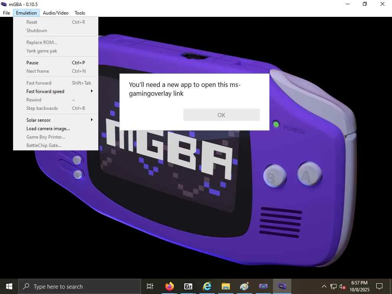The height and width of the screenshot is (294, 392).
Task: Launch Firefox from the taskbar
Action: coord(170,286)
